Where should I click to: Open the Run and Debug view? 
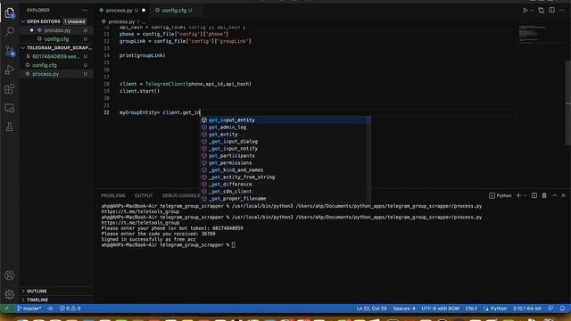point(10,70)
